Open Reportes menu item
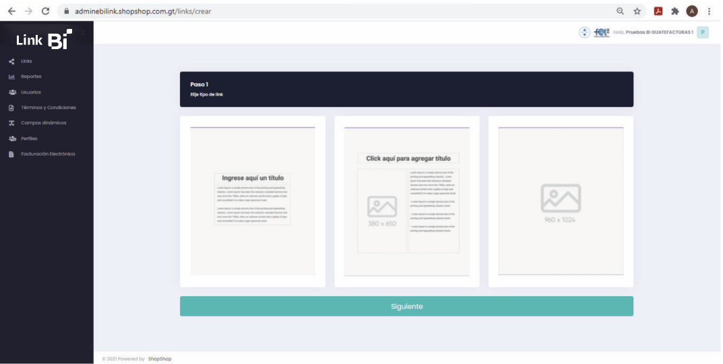Image resolution: width=723 pixels, height=364 pixels. point(31,77)
